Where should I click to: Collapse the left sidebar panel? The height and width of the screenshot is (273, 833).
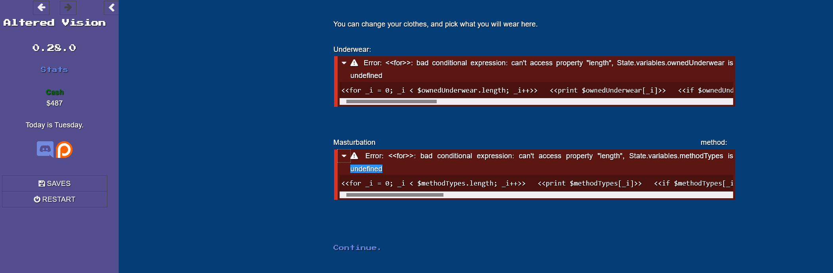(111, 8)
